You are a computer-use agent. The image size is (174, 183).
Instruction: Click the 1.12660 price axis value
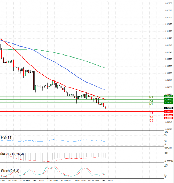click(x=168, y=10)
